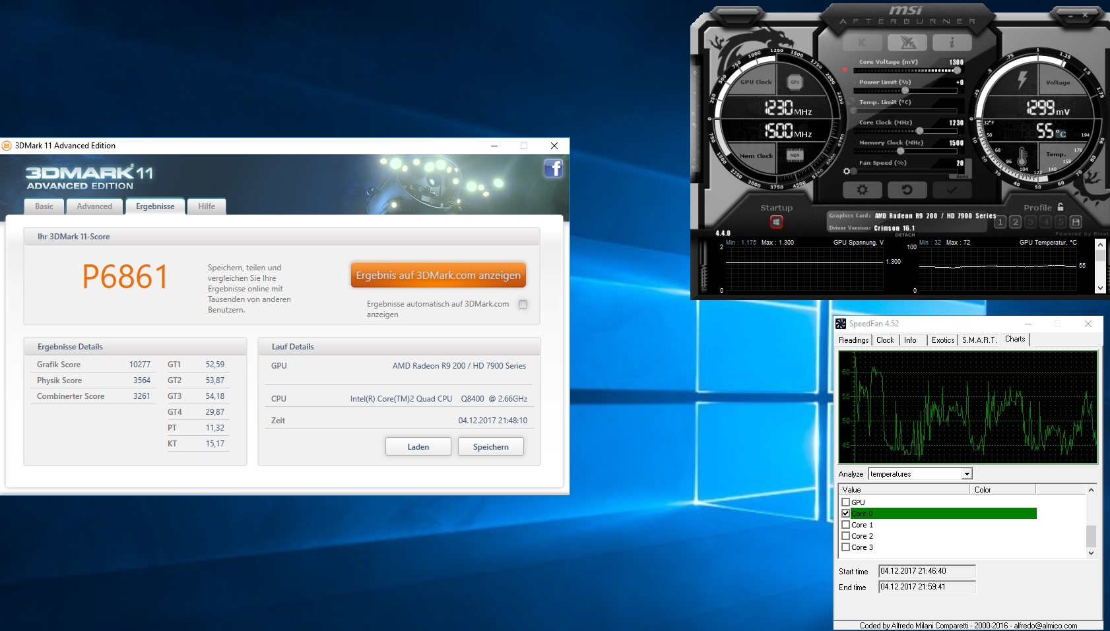Screen dimensions: 1110x631
Task: Open the Analyze temperatures dropdown in SpeedFan
Action: 967,474
